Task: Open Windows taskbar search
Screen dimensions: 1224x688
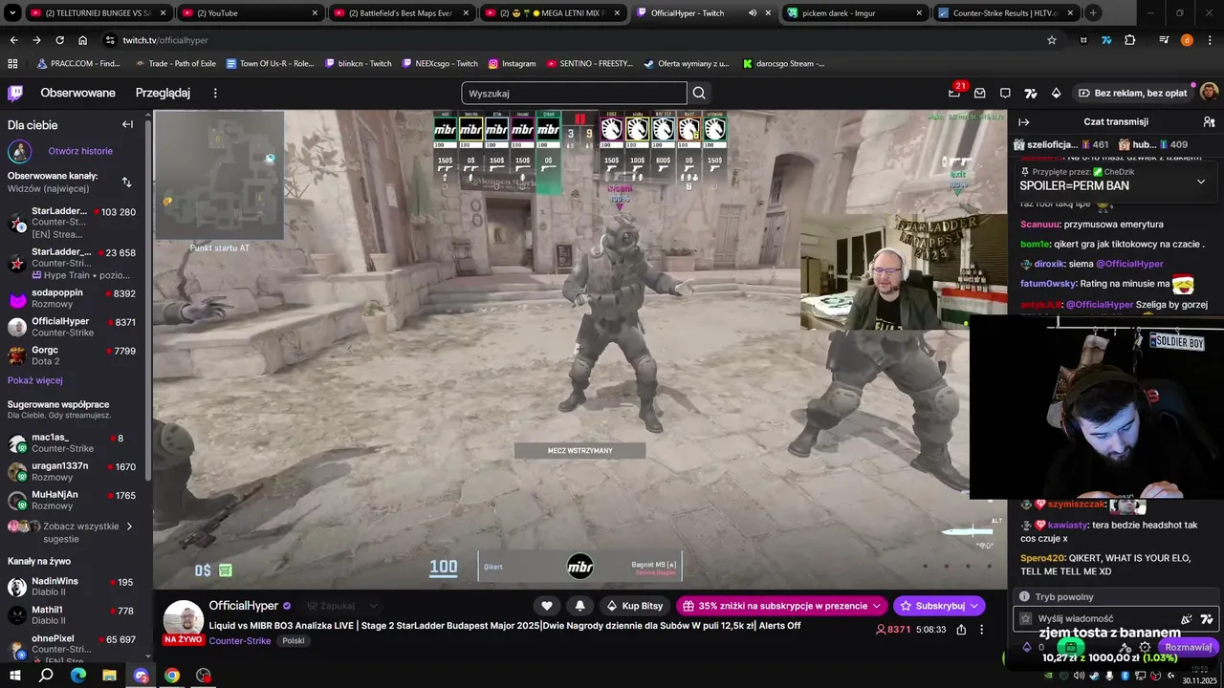Action: tap(46, 676)
